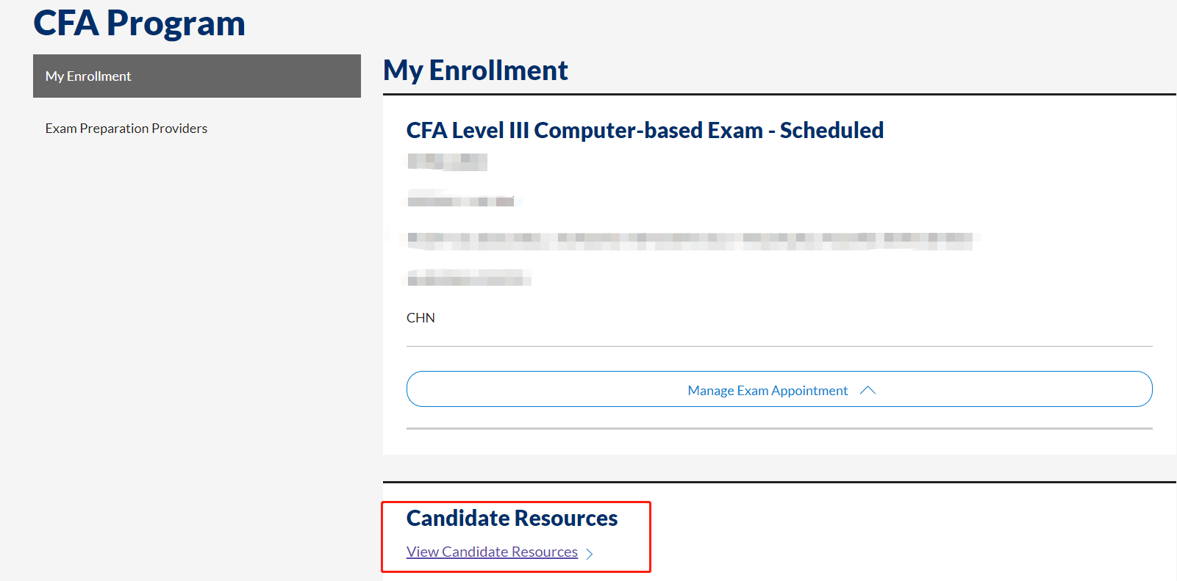The height and width of the screenshot is (581, 1177).
Task: Click the black rule under My Enrollment heading
Action: point(779,94)
